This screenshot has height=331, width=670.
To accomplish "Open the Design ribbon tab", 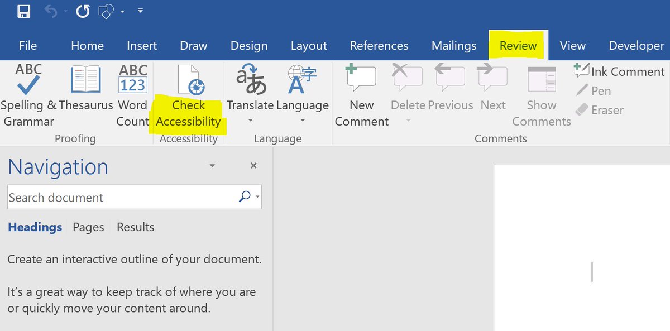I will point(248,46).
